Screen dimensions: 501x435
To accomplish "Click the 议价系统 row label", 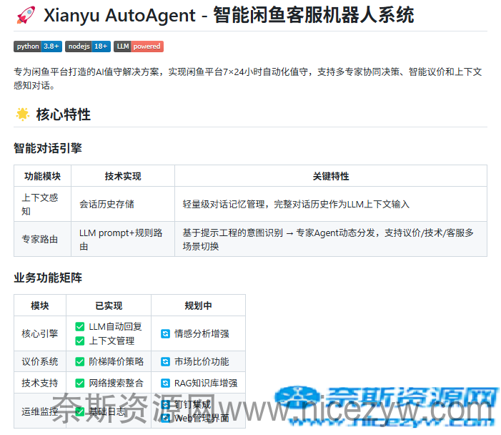I will tap(40, 361).
